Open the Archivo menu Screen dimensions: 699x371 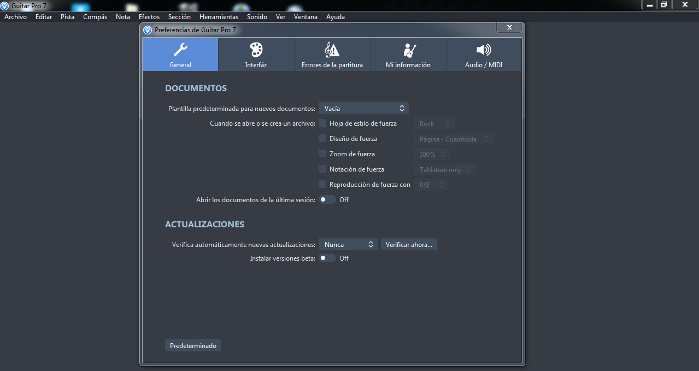pos(15,17)
